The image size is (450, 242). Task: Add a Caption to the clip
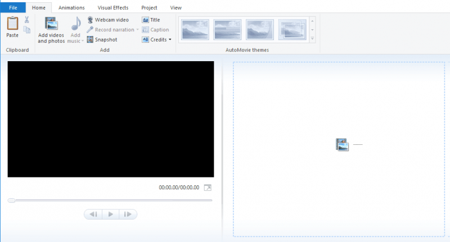coord(156,30)
